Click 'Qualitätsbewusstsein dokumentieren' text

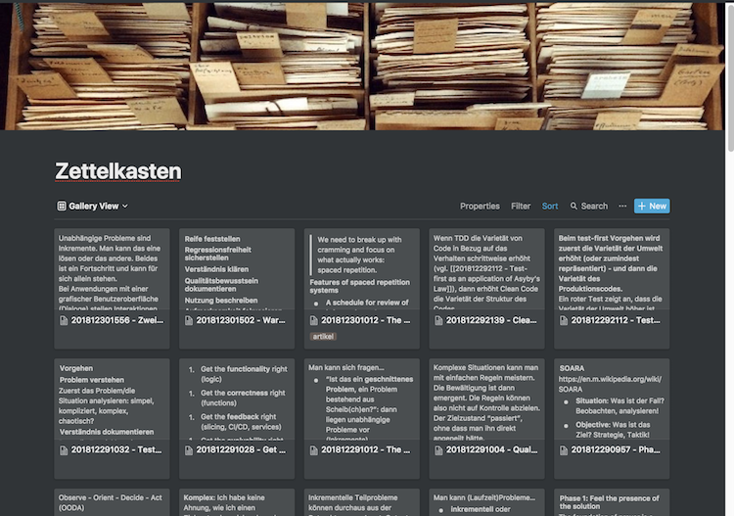tap(221, 285)
